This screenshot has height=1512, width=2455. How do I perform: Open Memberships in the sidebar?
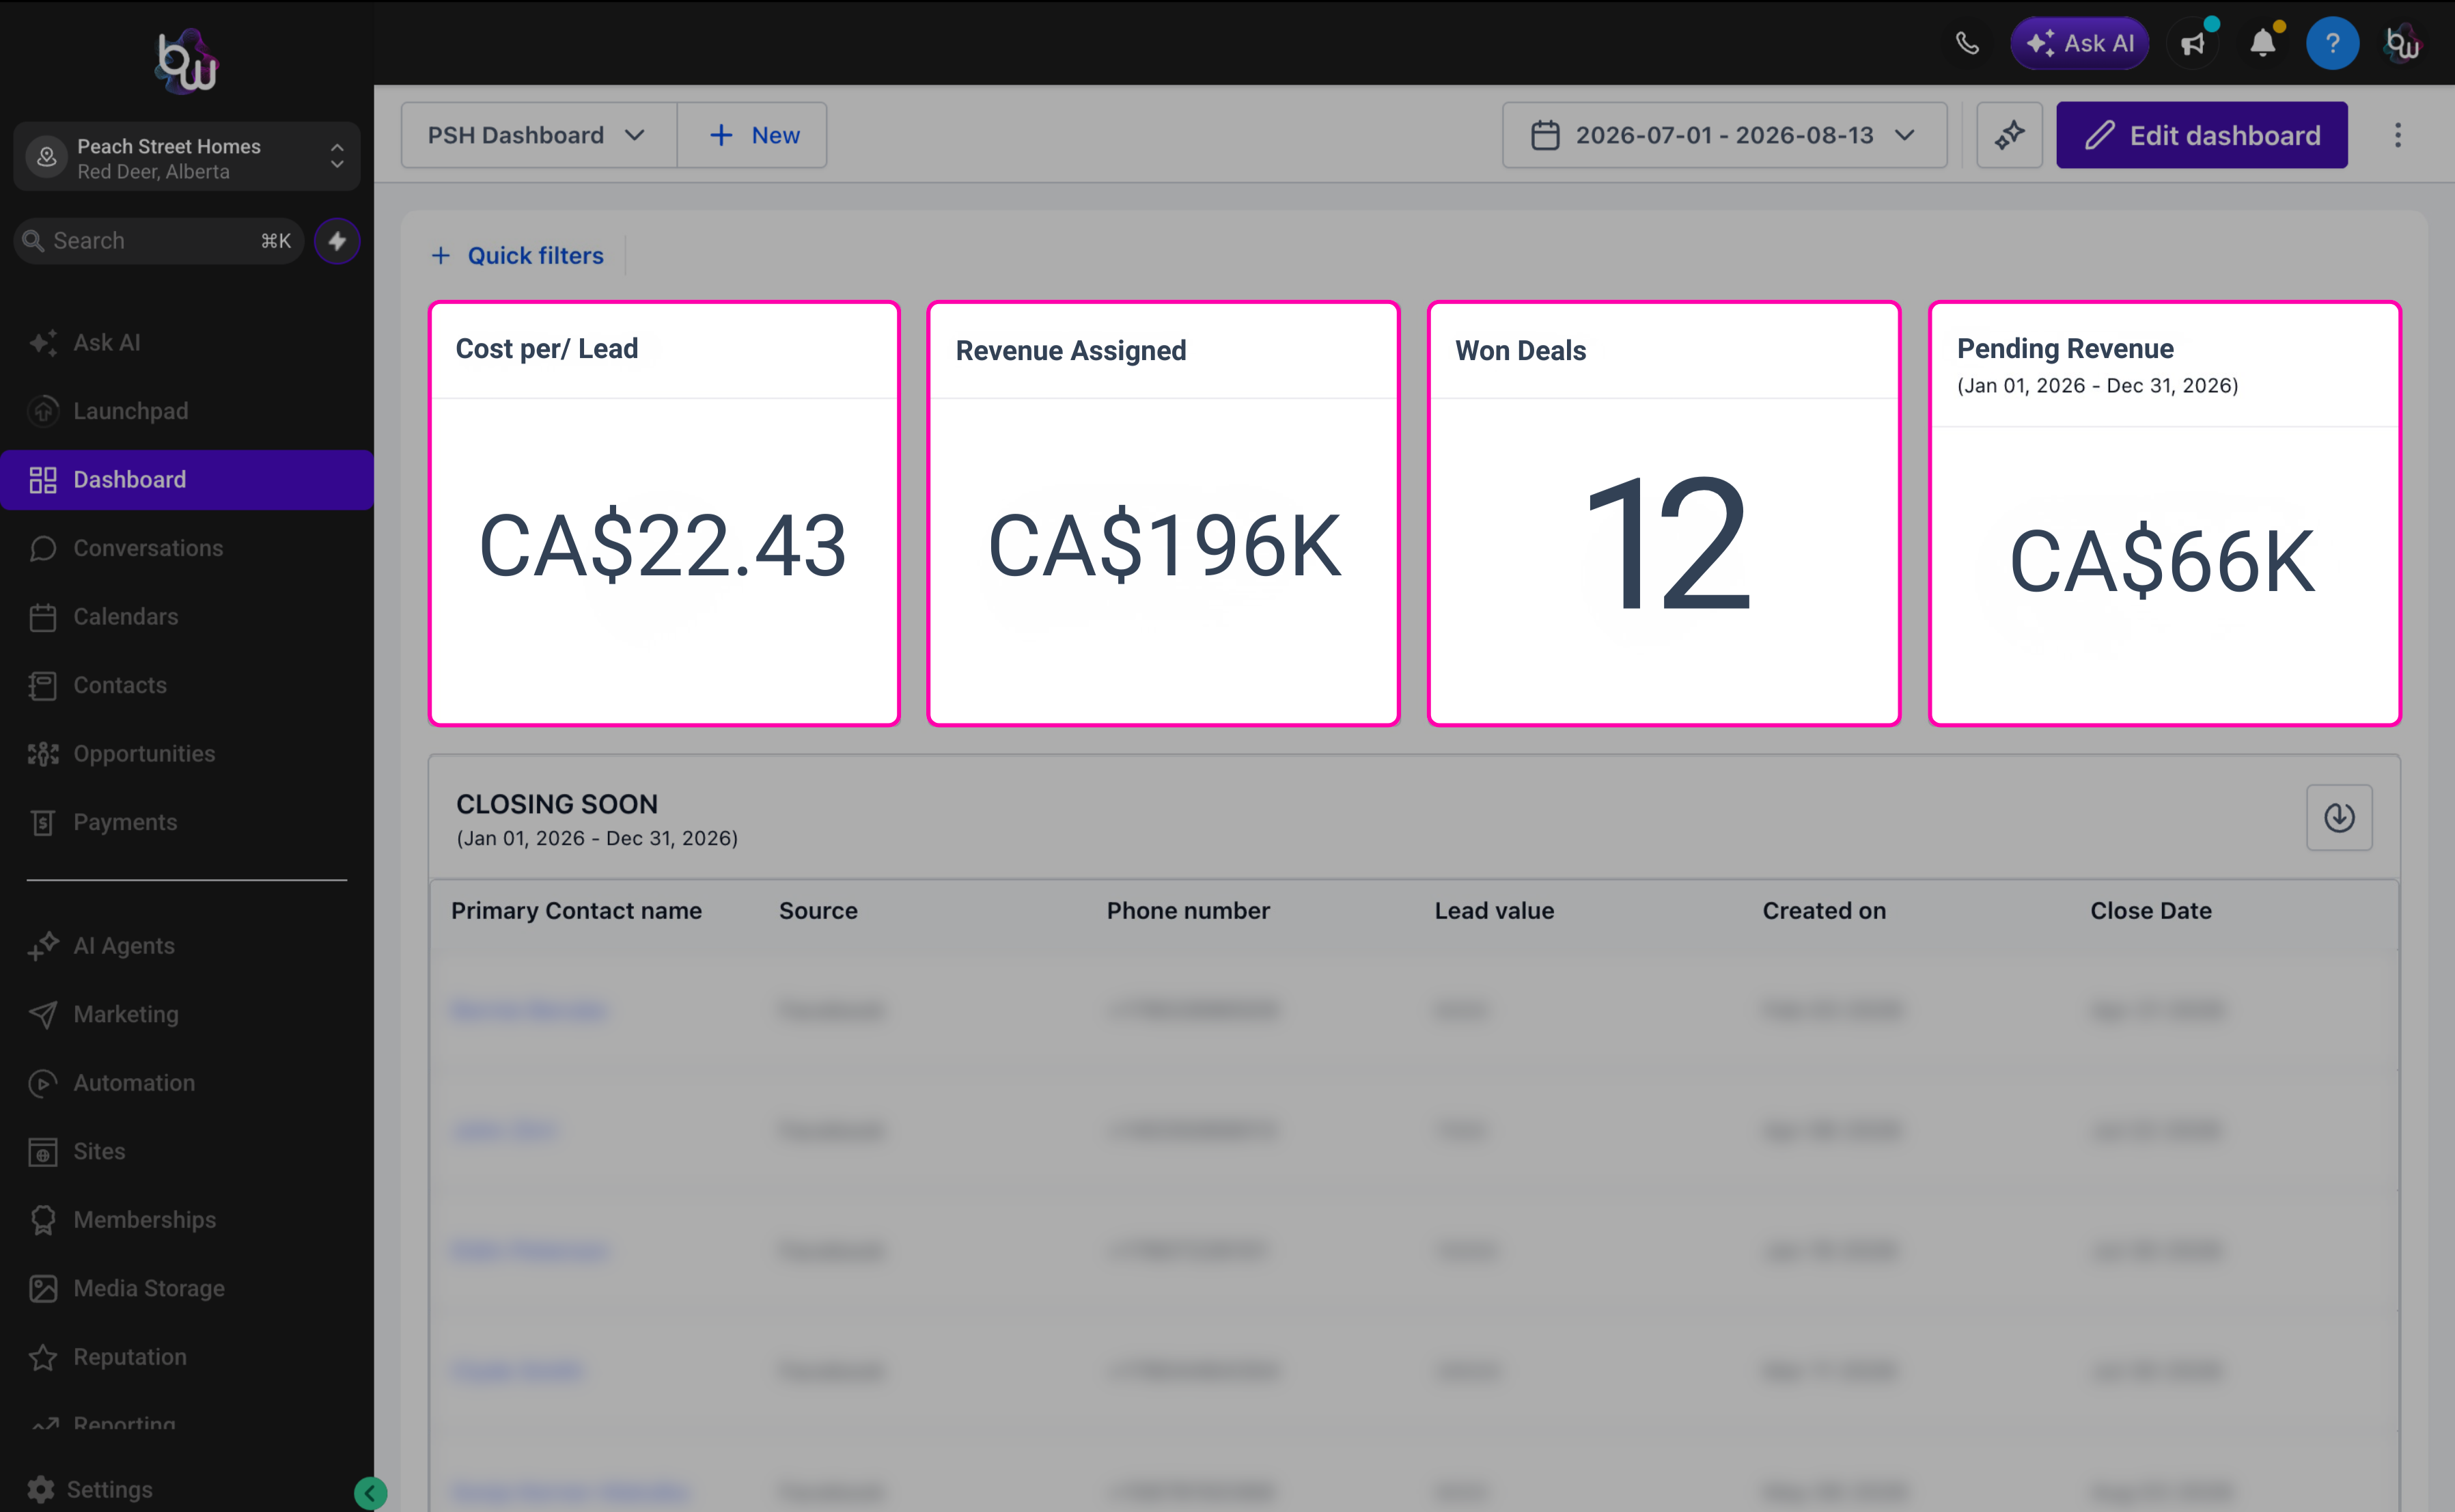pos(187,1220)
